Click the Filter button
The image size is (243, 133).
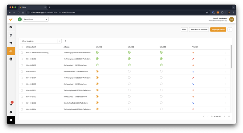[x=184, y=29]
